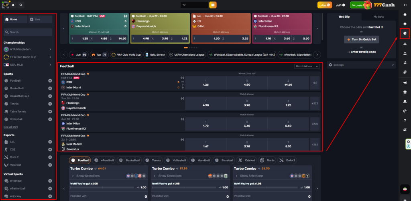Expand Show Selections on the 64.01 Turbo Combo
Screen dimensions: 411x201
(x=88, y=176)
